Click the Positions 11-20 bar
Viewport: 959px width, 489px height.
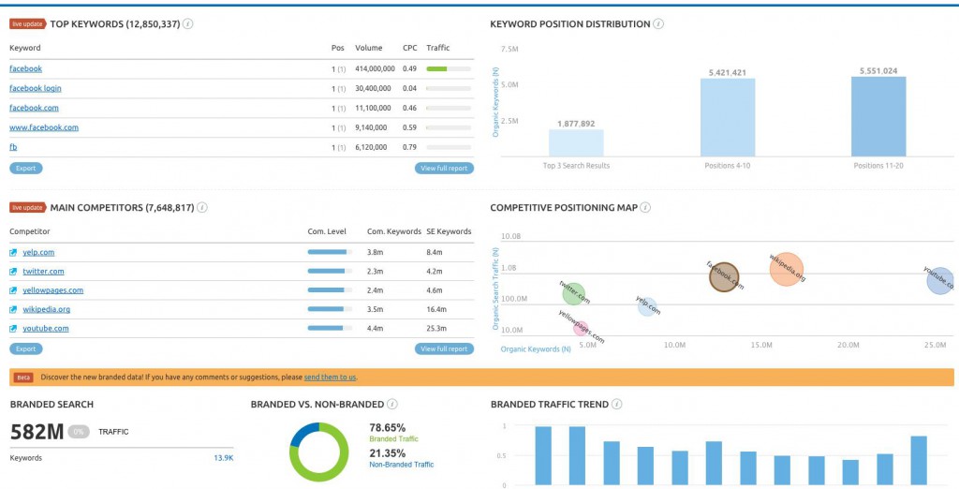coord(878,116)
